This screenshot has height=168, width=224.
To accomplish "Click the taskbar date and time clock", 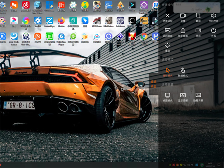I will 210,164.
